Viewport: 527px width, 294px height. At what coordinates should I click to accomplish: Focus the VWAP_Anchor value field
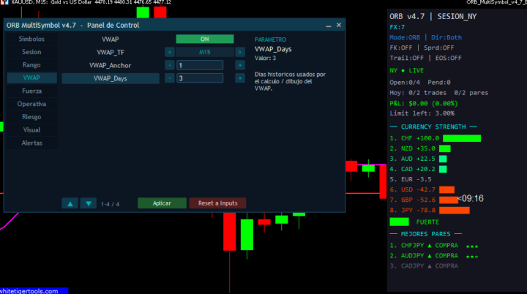200,65
